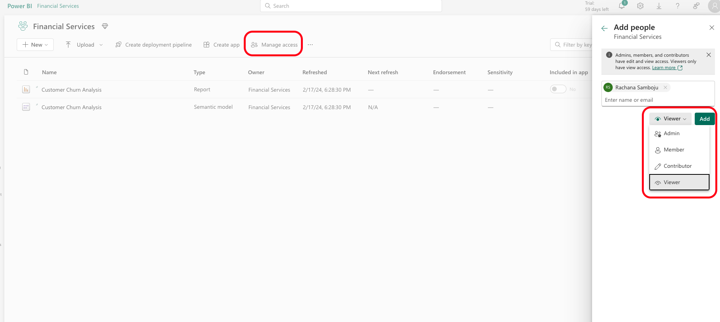Go back using the Add people arrow
720x322 pixels.
605,28
